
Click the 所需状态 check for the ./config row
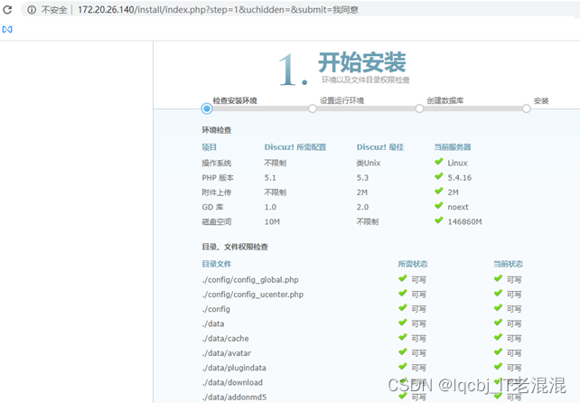(403, 308)
